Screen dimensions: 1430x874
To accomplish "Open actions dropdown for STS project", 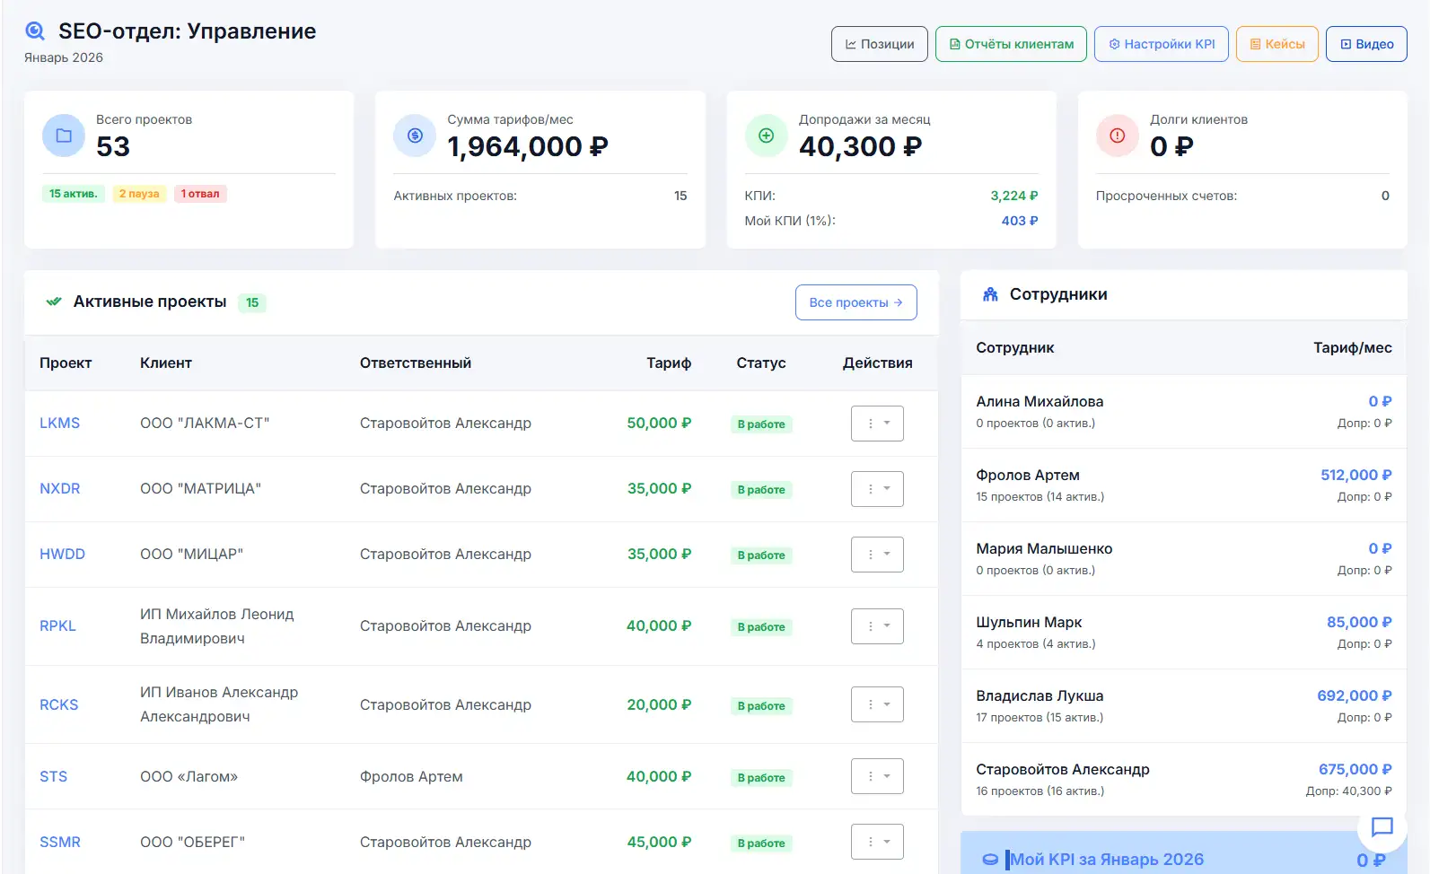I will 877,776.
